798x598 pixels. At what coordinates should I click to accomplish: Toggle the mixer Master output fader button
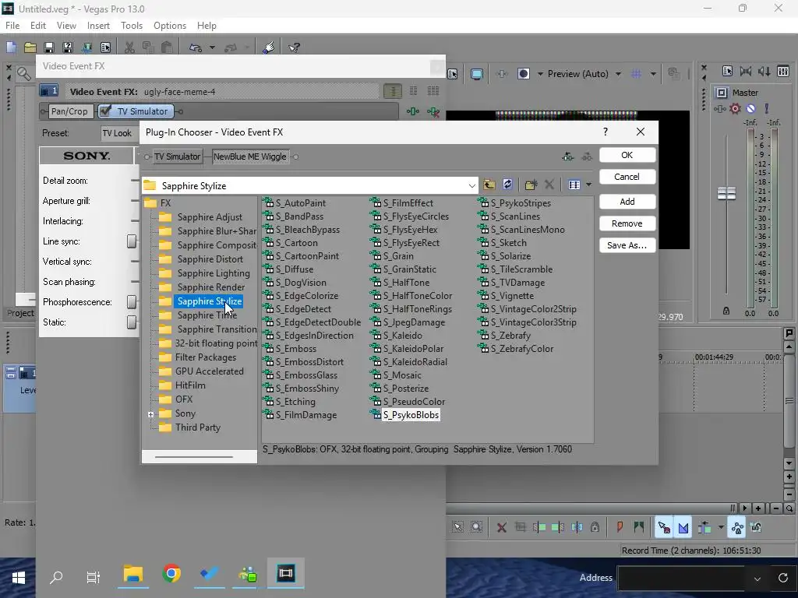point(722,92)
